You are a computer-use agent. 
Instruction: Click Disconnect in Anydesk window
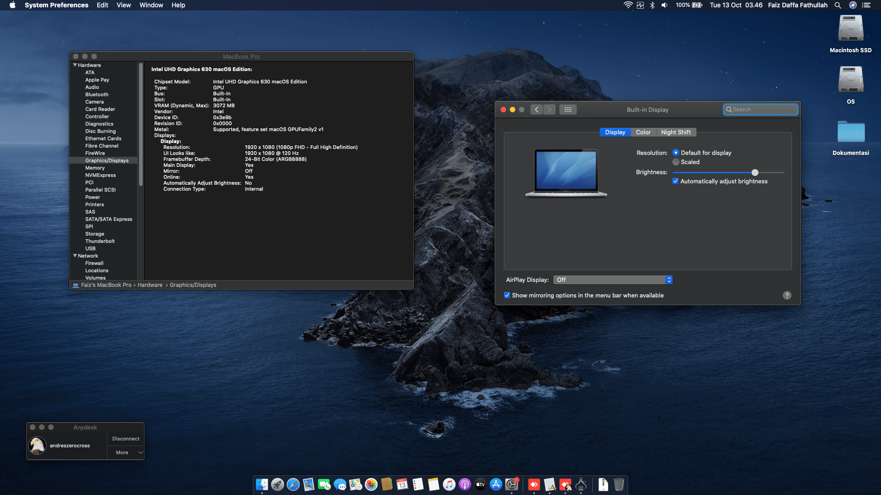pyautogui.click(x=126, y=439)
